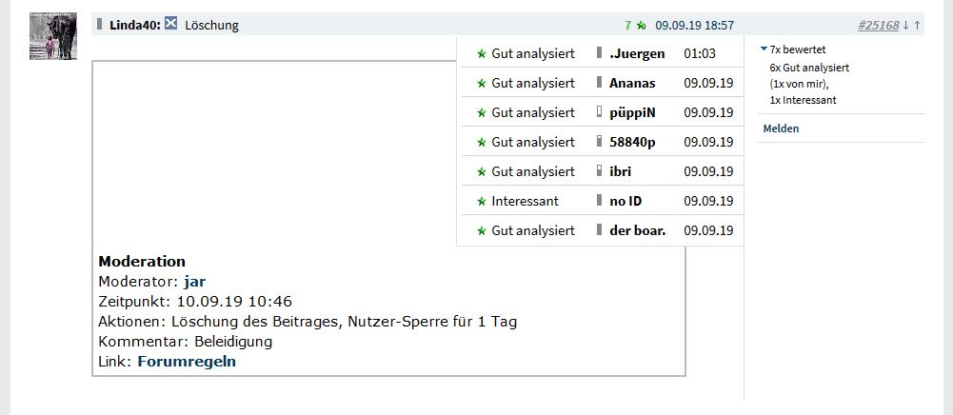
Task: Open the Linda40 username link
Action: click(135, 26)
